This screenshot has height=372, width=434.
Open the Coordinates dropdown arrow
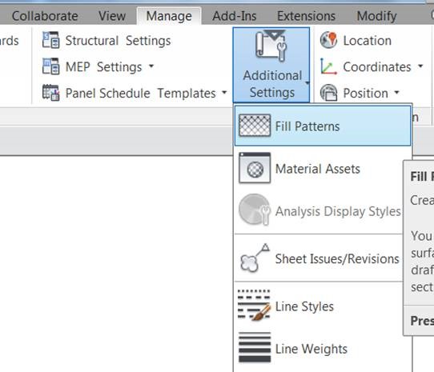(420, 66)
